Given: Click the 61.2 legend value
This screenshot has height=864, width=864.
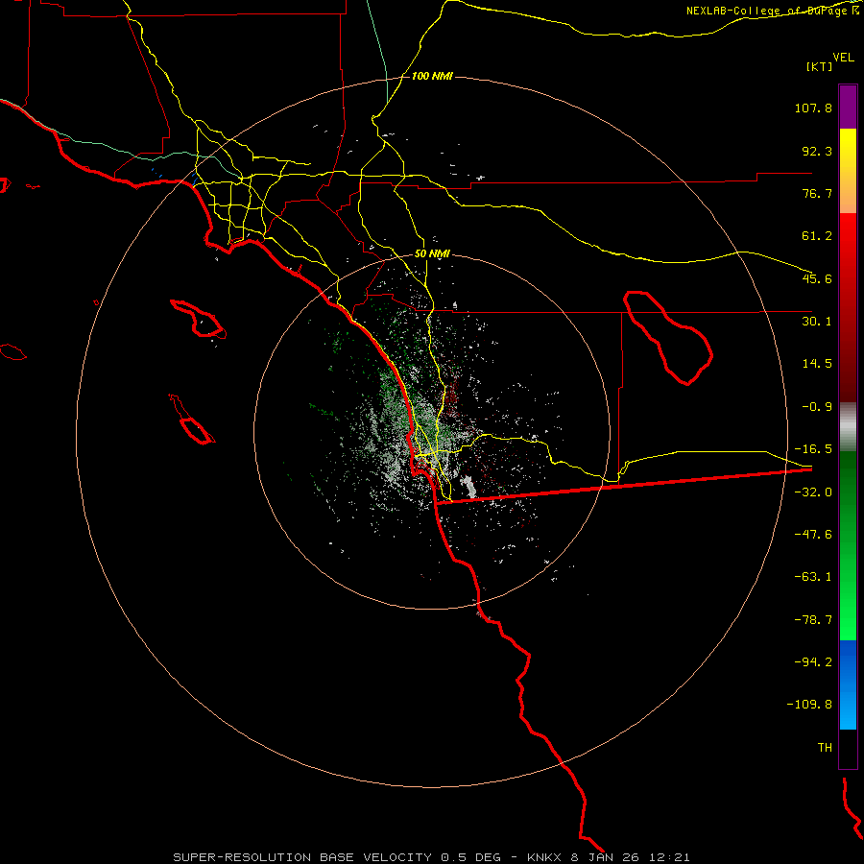Looking at the screenshot, I should (x=817, y=236).
